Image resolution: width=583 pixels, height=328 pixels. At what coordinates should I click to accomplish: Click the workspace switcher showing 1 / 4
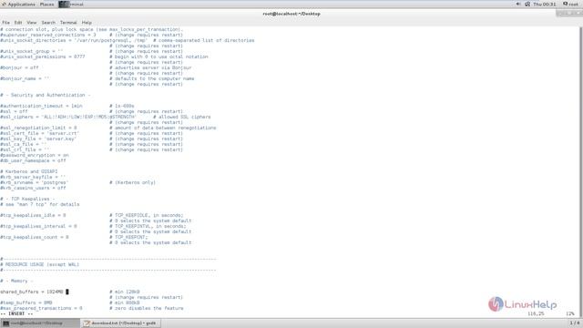pyautogui.click(x=575, y=323)
